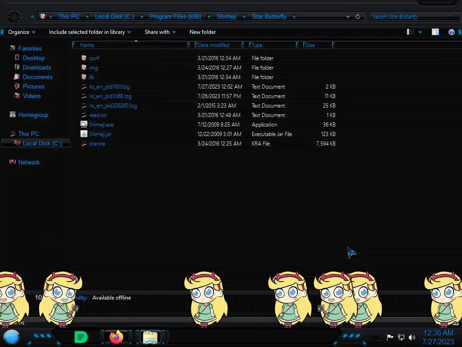
Task: Click the network tray icon
Action: click(401, 337)
